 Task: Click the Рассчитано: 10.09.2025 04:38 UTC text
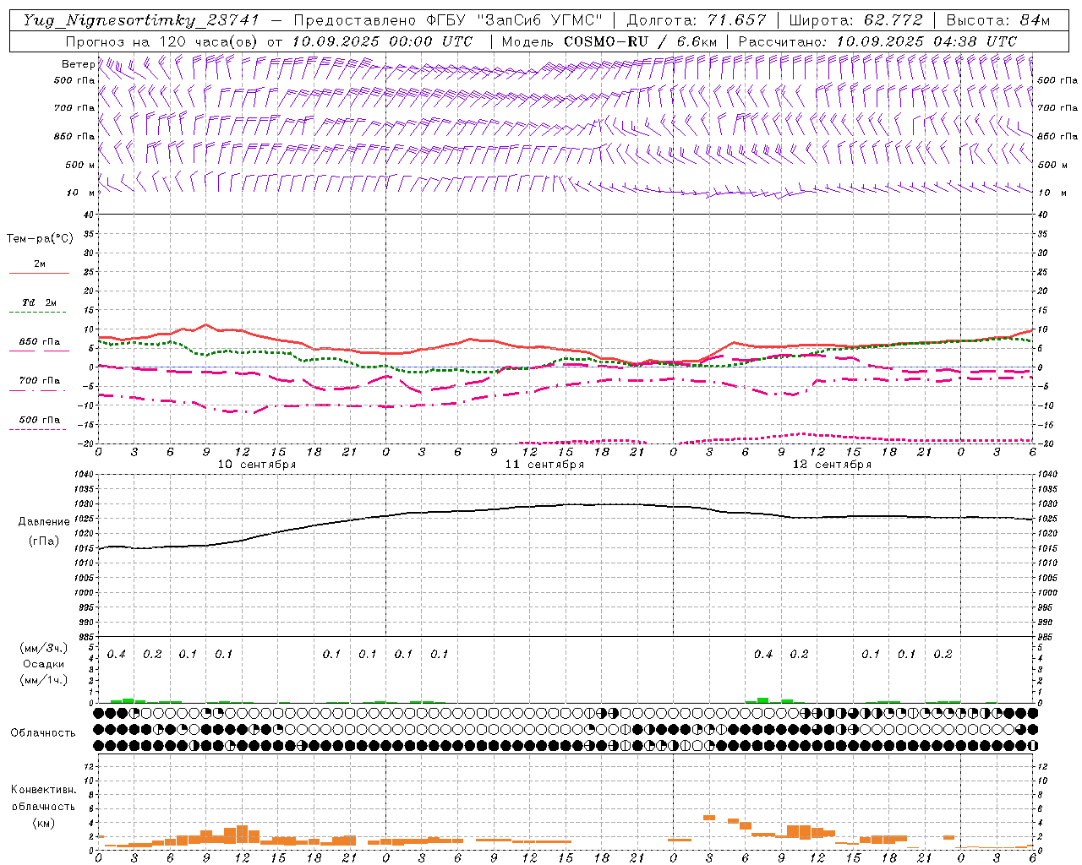[x=877, y=41]
